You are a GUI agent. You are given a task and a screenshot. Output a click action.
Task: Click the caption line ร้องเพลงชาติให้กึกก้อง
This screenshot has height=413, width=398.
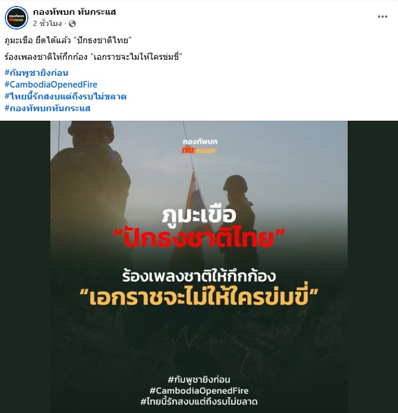[x=94, y=57]
